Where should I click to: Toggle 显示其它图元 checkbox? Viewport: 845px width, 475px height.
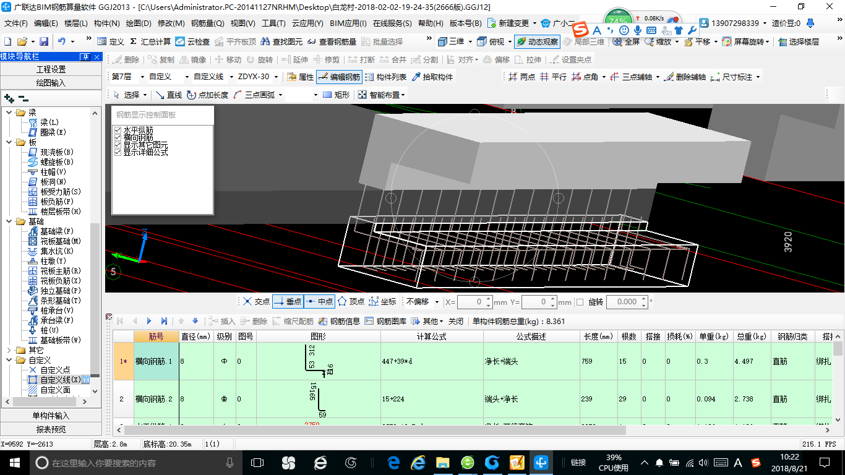pos(118,145)
